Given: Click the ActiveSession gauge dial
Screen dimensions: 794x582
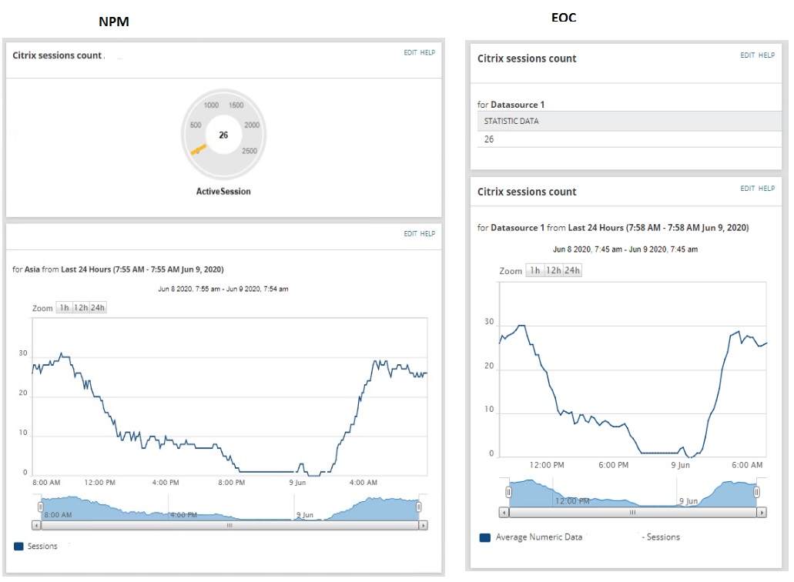Looking at the screenshot, I should coord(223,135).
